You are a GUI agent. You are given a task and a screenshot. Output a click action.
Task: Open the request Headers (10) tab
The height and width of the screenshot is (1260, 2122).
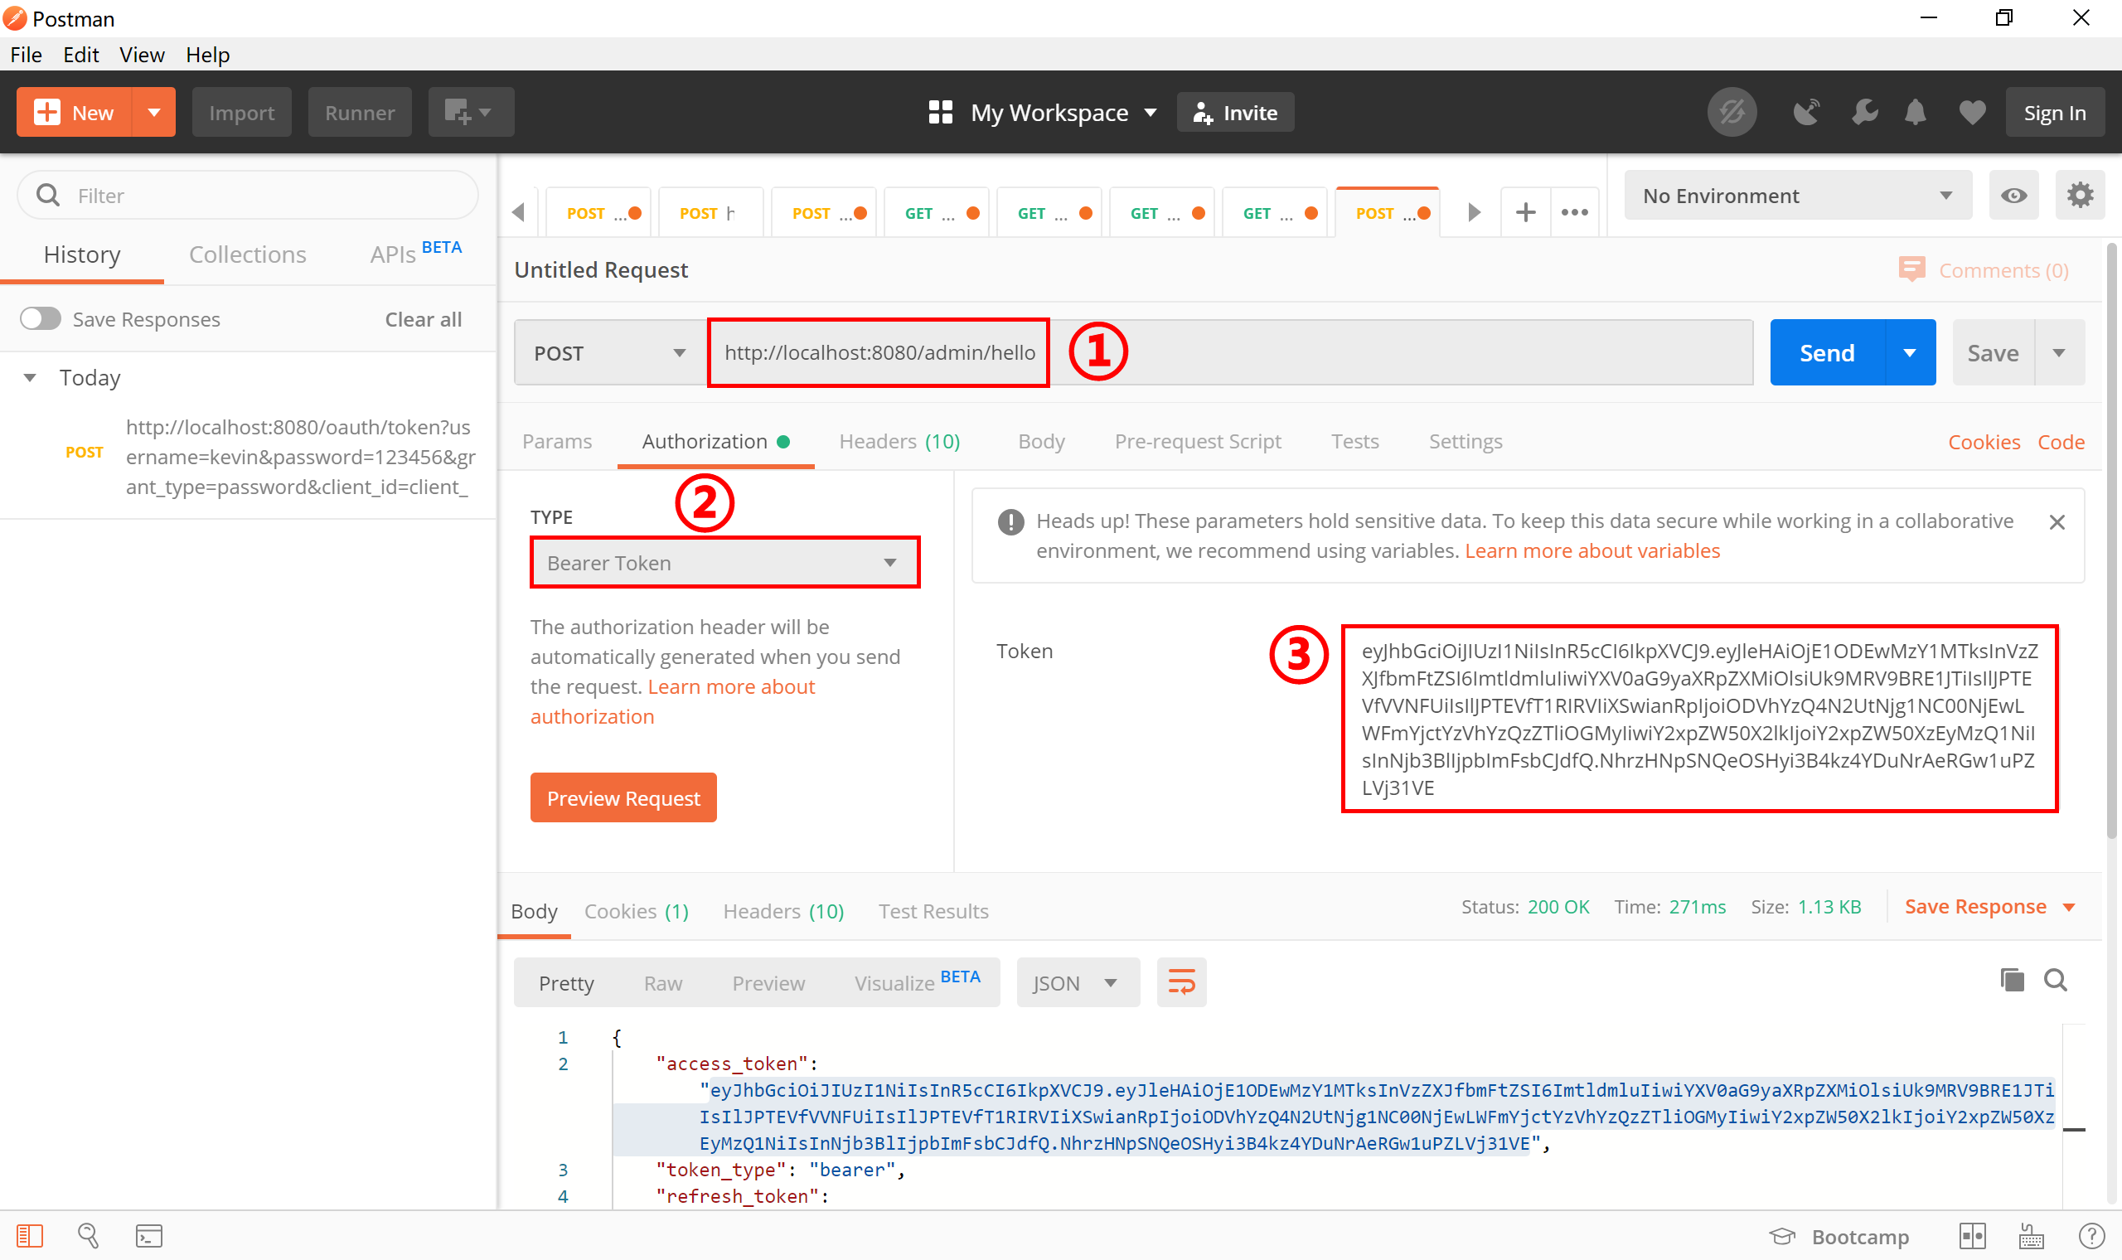click(x=899, y=442)
